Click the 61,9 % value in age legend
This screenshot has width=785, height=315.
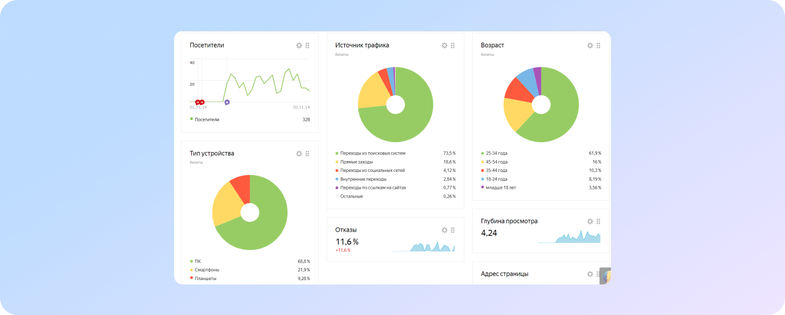pyautogui.click(x=595, y=153)
